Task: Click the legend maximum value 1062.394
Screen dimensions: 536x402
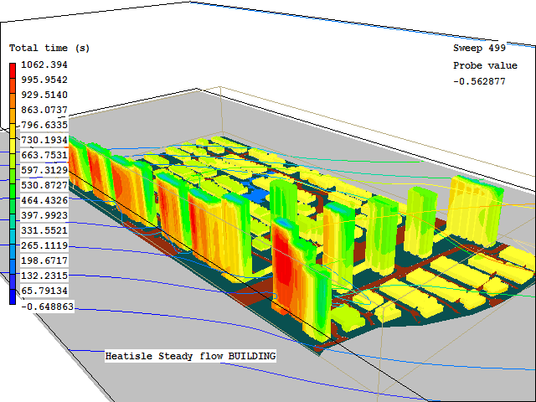Action: pos(44,64)
